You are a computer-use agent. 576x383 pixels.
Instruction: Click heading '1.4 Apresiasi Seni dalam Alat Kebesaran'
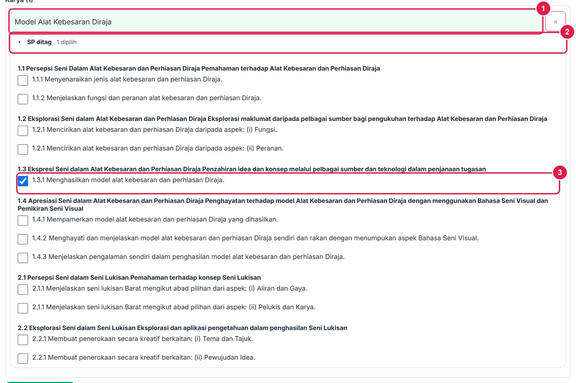click(x=283, y=204)
